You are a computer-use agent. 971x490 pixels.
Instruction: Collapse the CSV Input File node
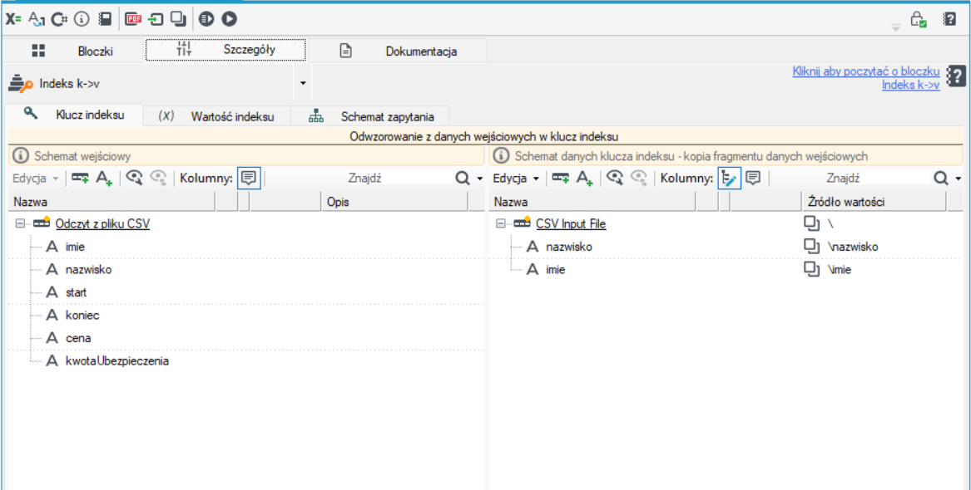coord(501,223)
